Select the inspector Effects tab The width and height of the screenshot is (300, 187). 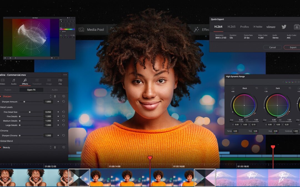click(x=25, y=82)
